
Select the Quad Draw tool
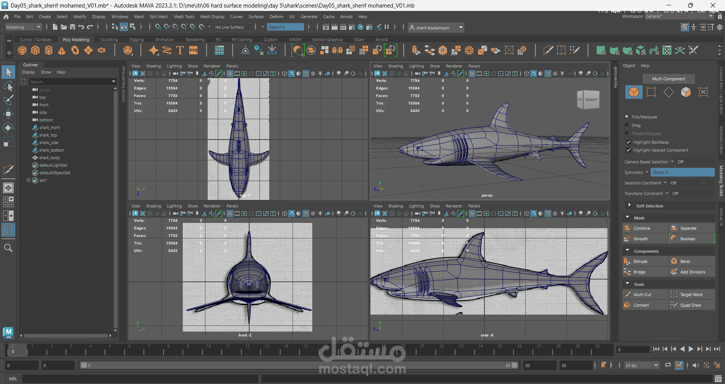[x=690, y=305]
